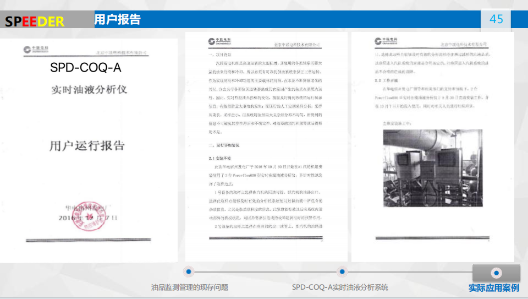528x299 pixels.
Task: Open the middle report page thumbnail
Action: tap(266, 146)
